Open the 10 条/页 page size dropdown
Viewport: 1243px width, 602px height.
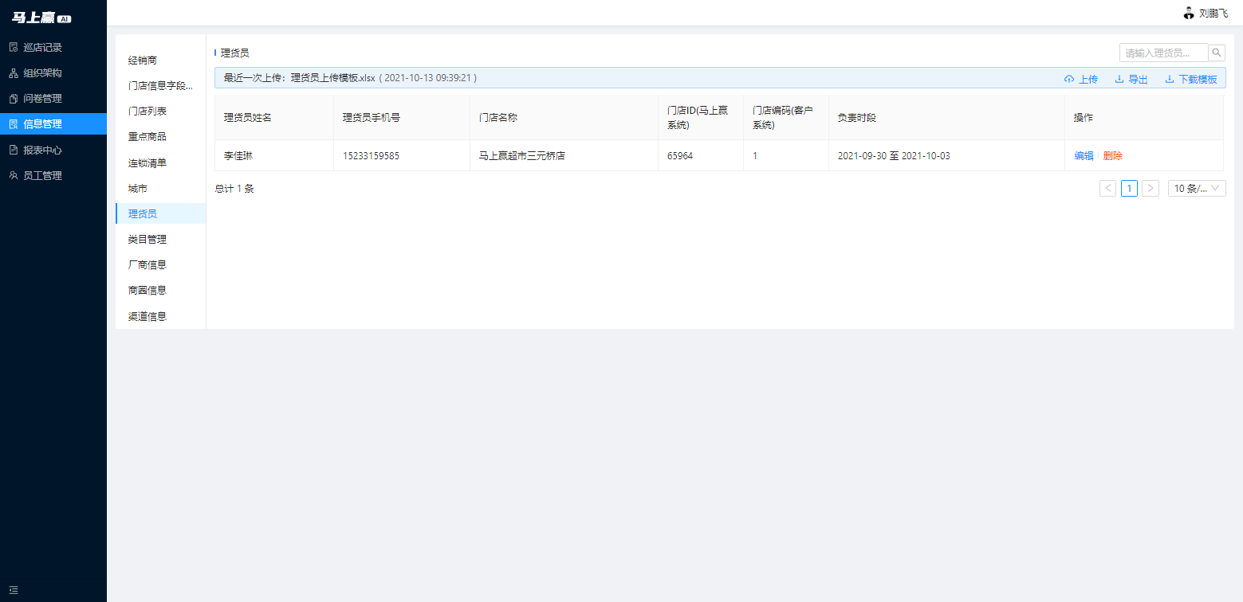click(1197, 188)
